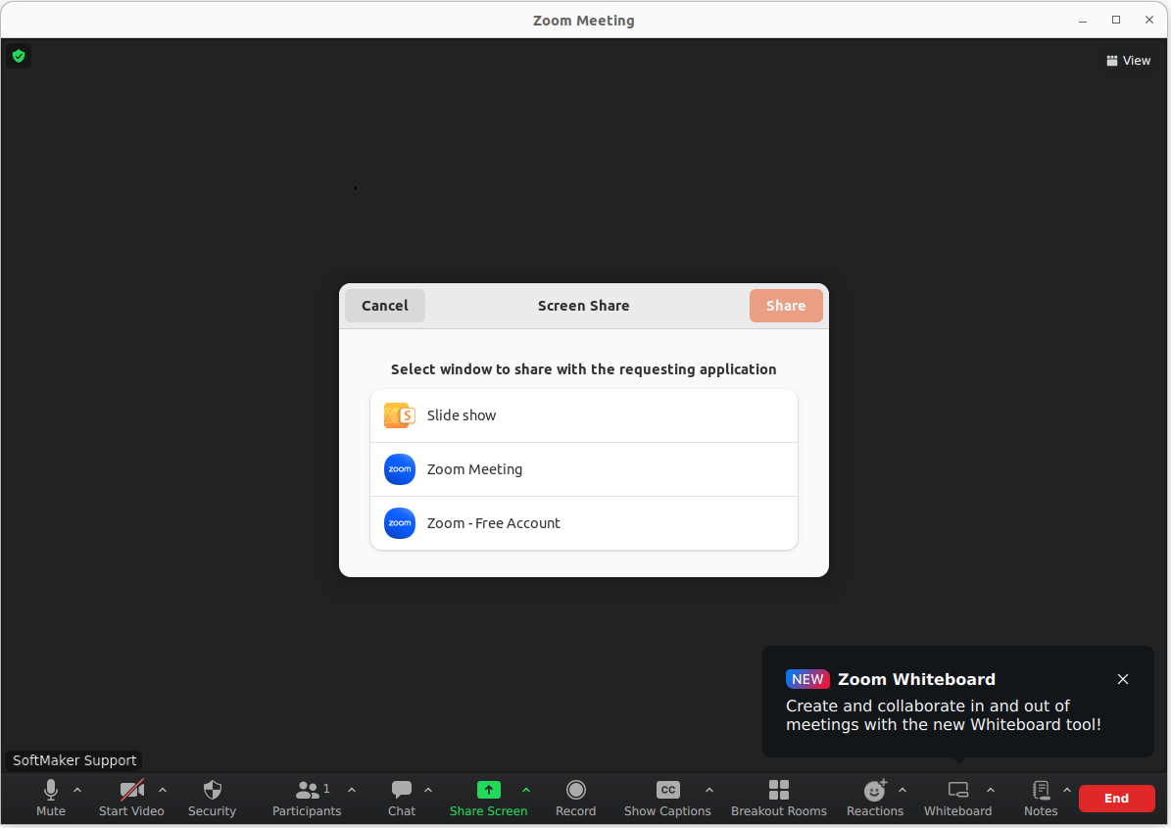
Task: Select the Zoom Meeting window entry
Action: click(x=584, y=469)
